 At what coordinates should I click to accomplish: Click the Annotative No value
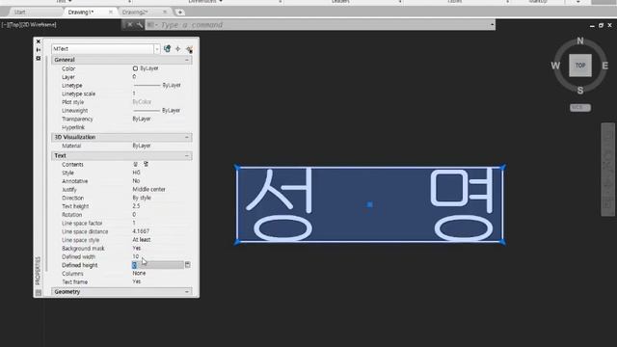[136, 181]
